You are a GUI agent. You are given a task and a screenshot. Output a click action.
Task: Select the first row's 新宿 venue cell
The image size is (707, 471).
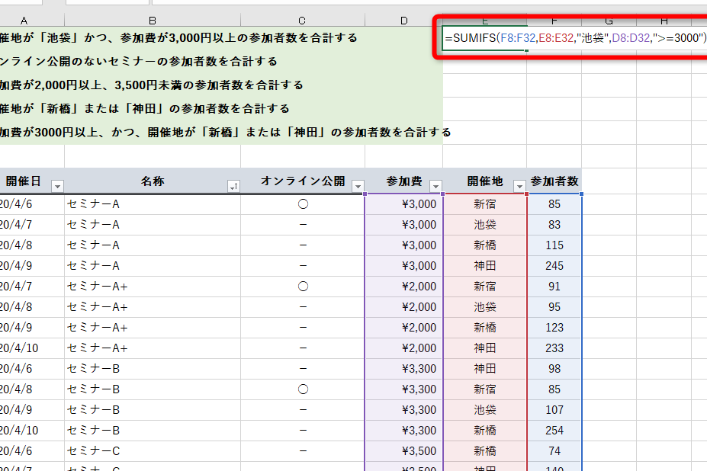[484, 204]
